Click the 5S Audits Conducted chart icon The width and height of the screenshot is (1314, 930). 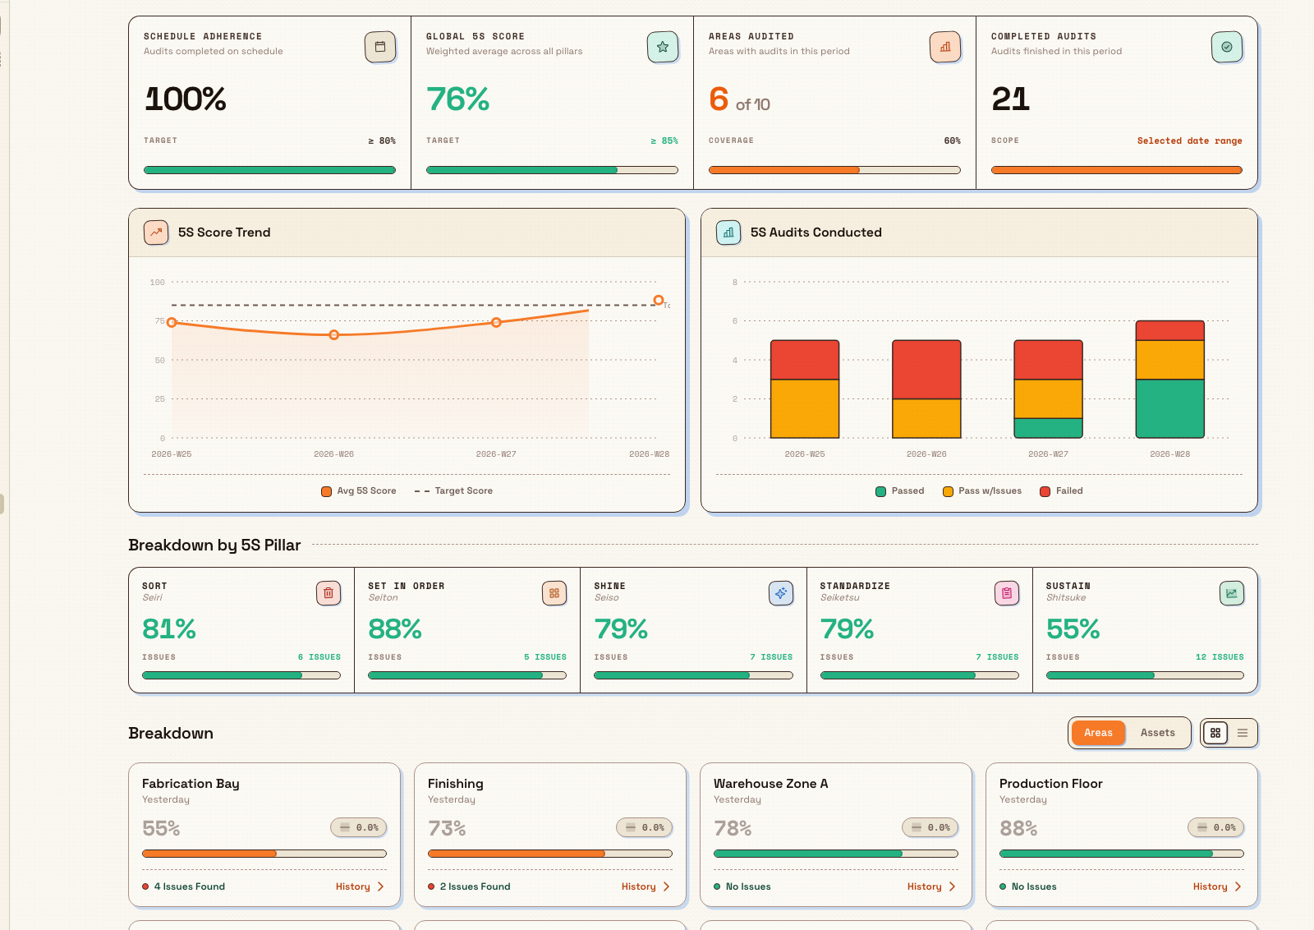click(x=728, y=232)
